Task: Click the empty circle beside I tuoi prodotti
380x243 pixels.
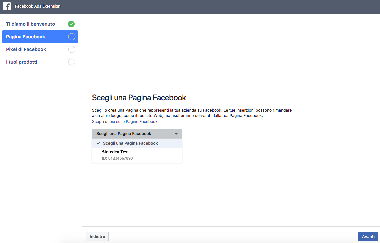Action: click(71, 62)
